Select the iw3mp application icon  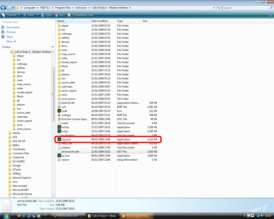pos(59,127)
